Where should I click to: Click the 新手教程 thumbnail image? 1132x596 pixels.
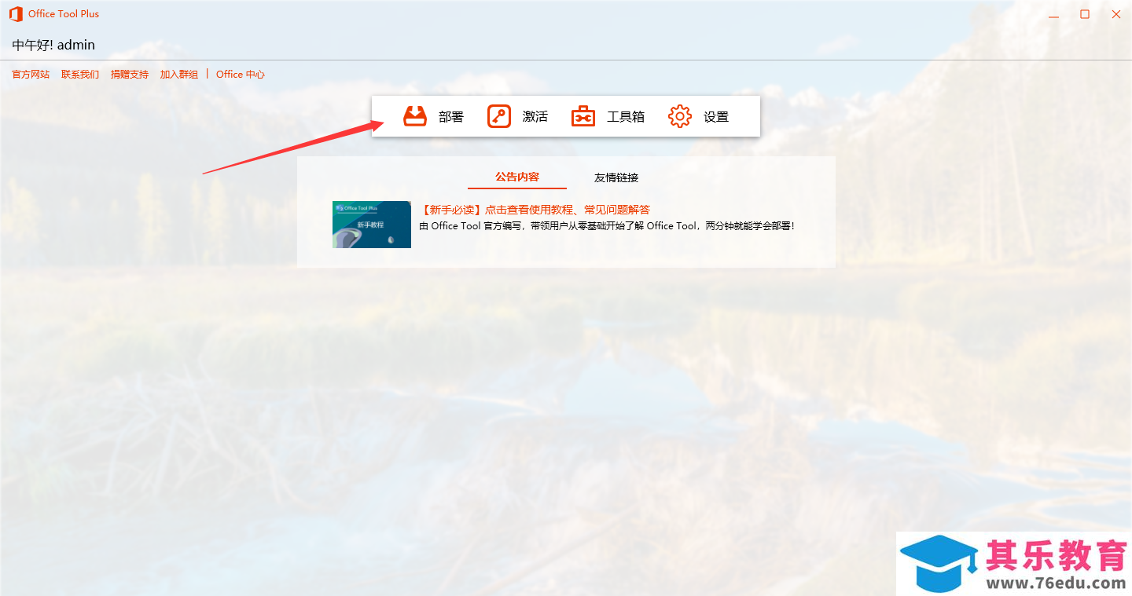[372, 225]
